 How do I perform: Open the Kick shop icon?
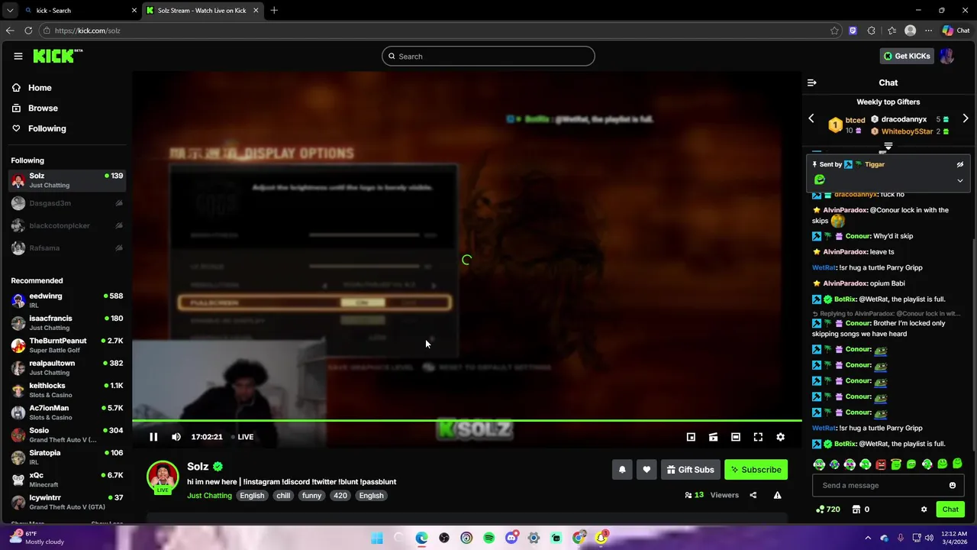click(856, 510)
